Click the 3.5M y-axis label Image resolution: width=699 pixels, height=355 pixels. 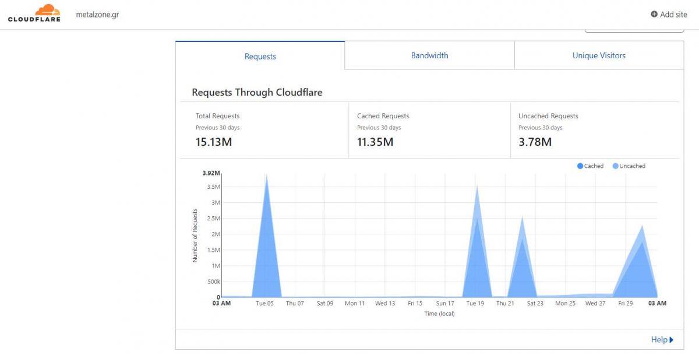[214, 187]
